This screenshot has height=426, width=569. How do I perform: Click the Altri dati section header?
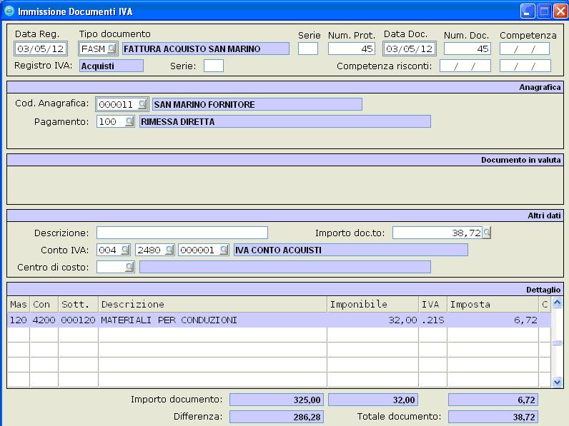285,215
